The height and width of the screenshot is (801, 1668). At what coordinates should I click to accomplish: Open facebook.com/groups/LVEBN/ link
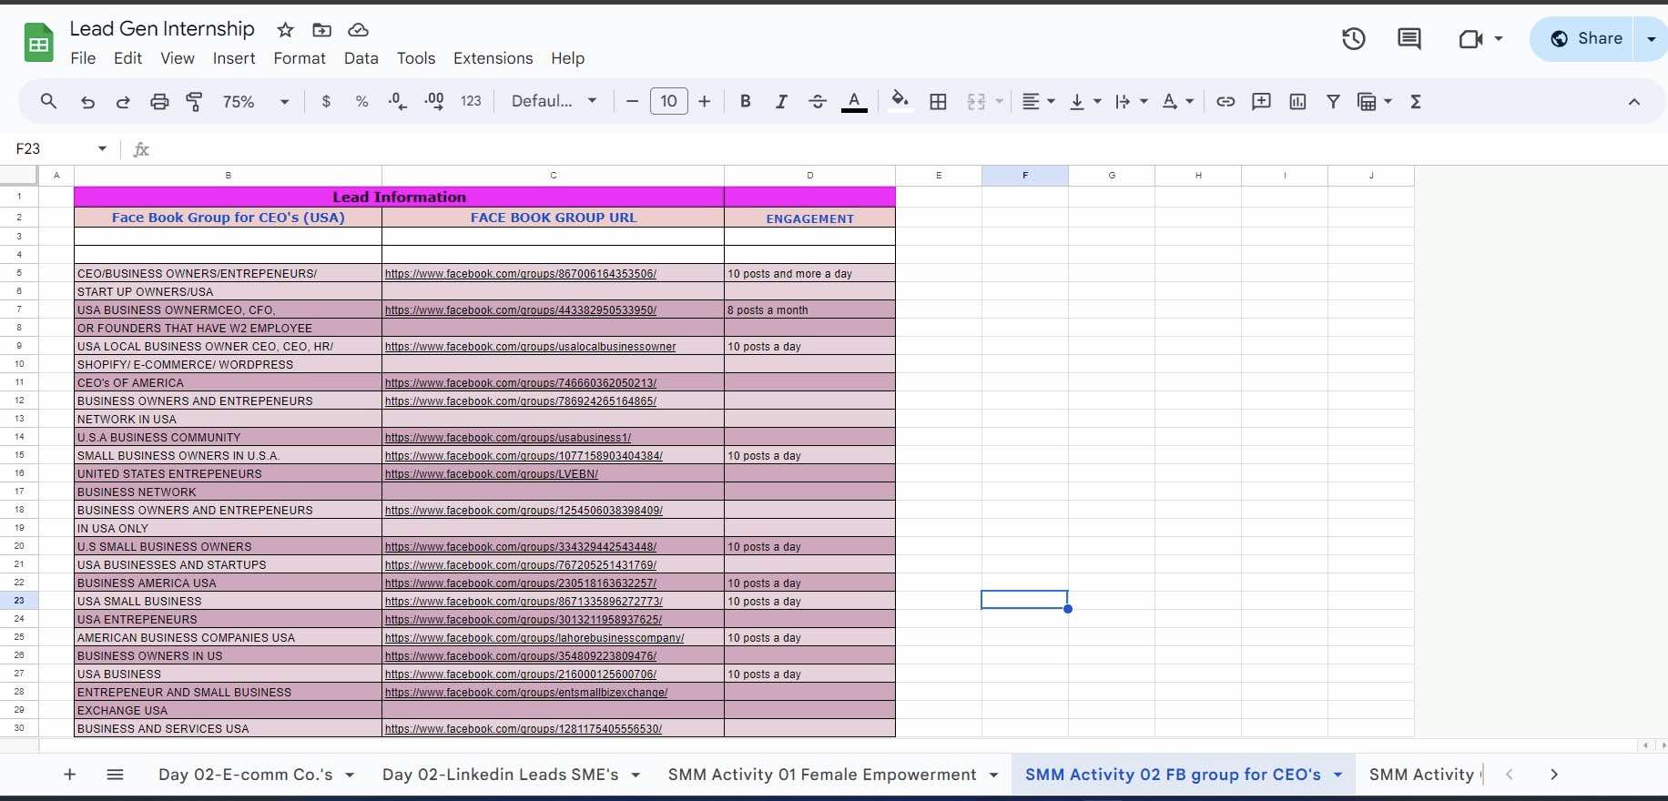pyautogui.click(x=492, y=474)
